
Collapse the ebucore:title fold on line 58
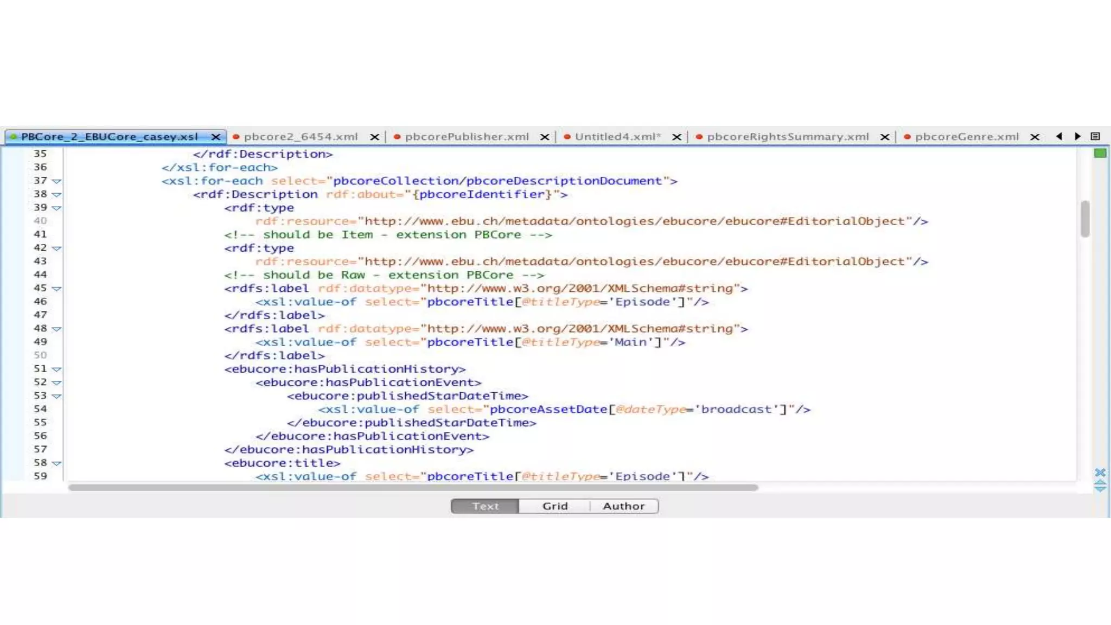(x=56, y=463)
